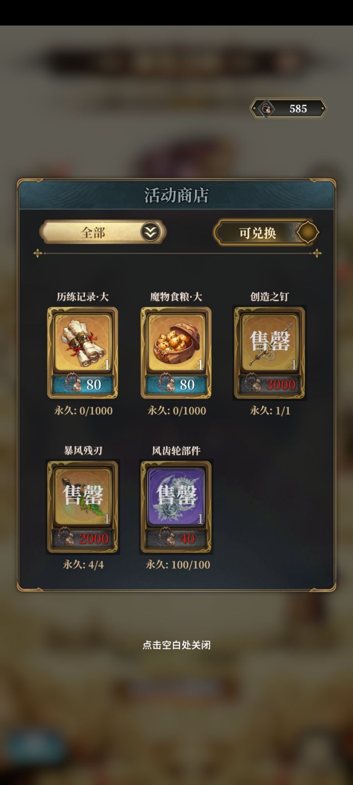Tap the event currency icon beside 585
The width and height of the screenshot is (353, 785).
tap(267, 108)
